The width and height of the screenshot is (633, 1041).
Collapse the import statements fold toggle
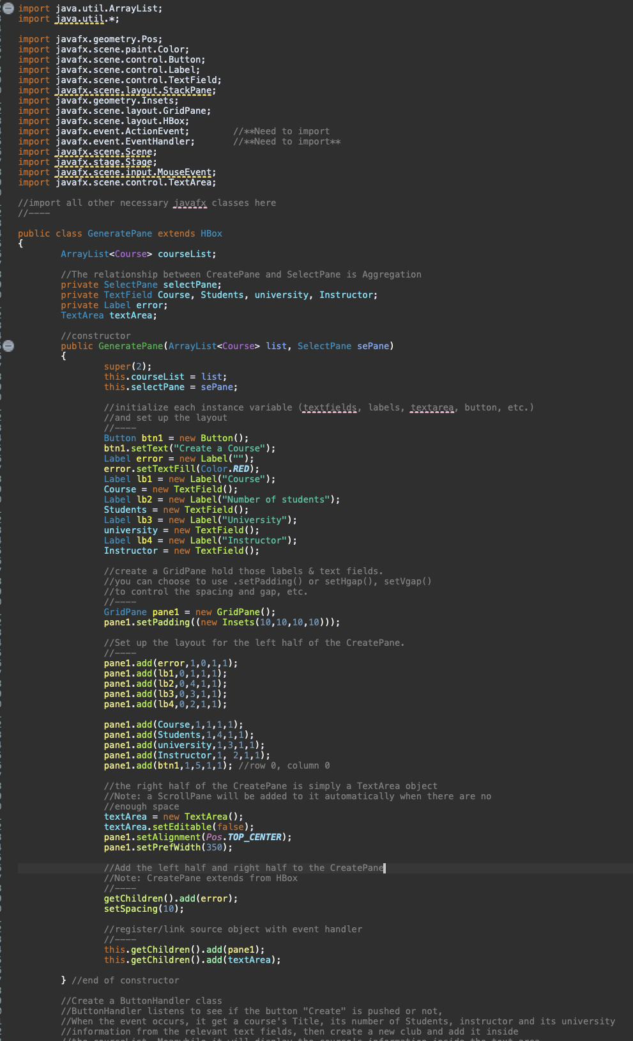(8, 8)
